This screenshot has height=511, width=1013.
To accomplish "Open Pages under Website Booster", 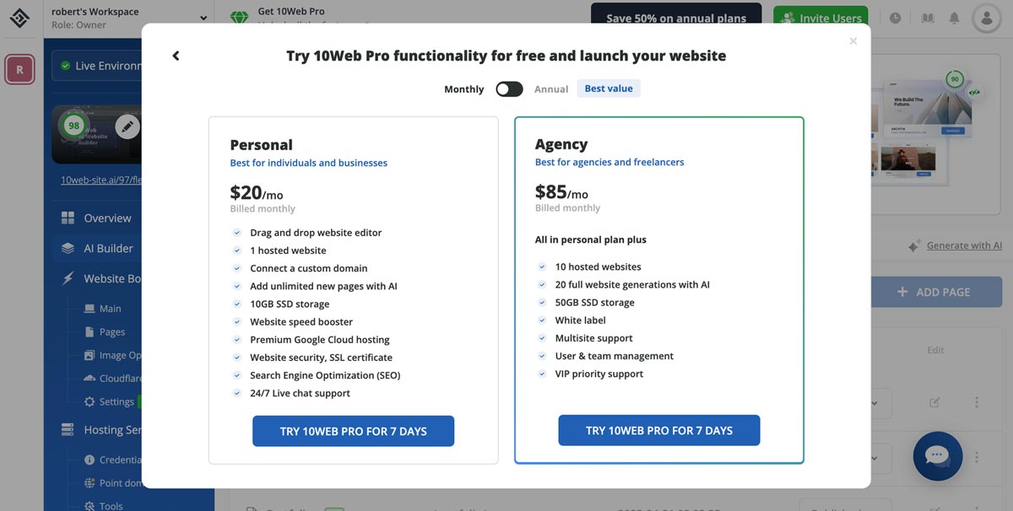I will pos(111,331).
